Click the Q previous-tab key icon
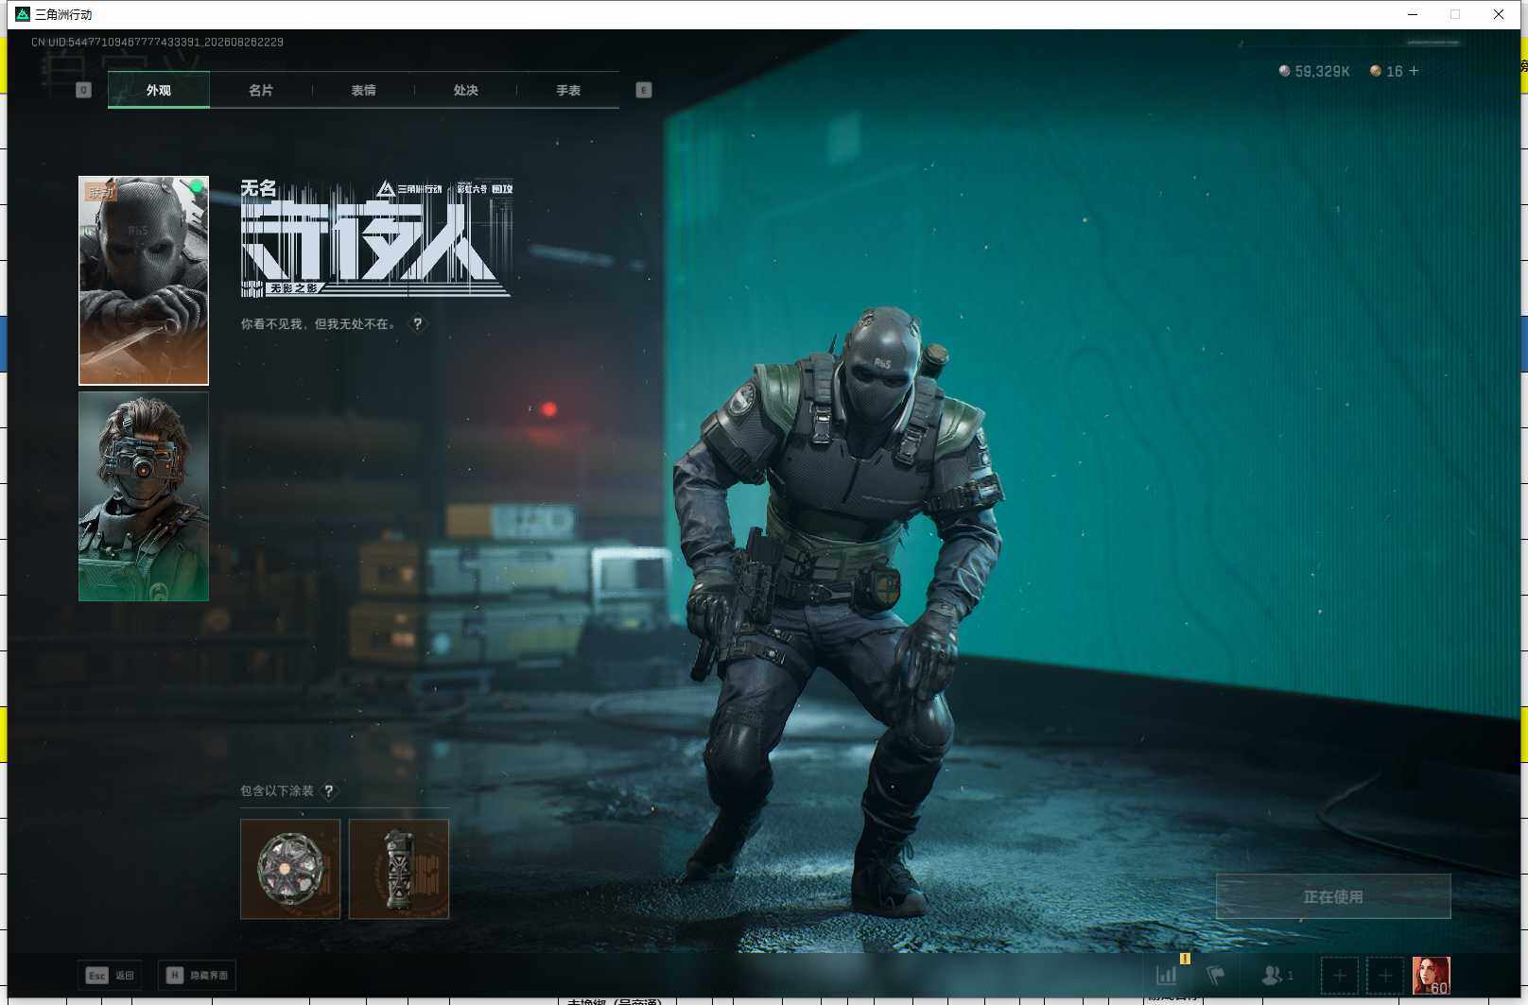The width and height of the screenshot is (1528, 1005). click(83, 90)
